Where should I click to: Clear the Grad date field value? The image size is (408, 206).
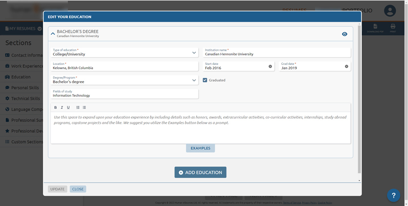pyautogui.click(x=346, y=66)
